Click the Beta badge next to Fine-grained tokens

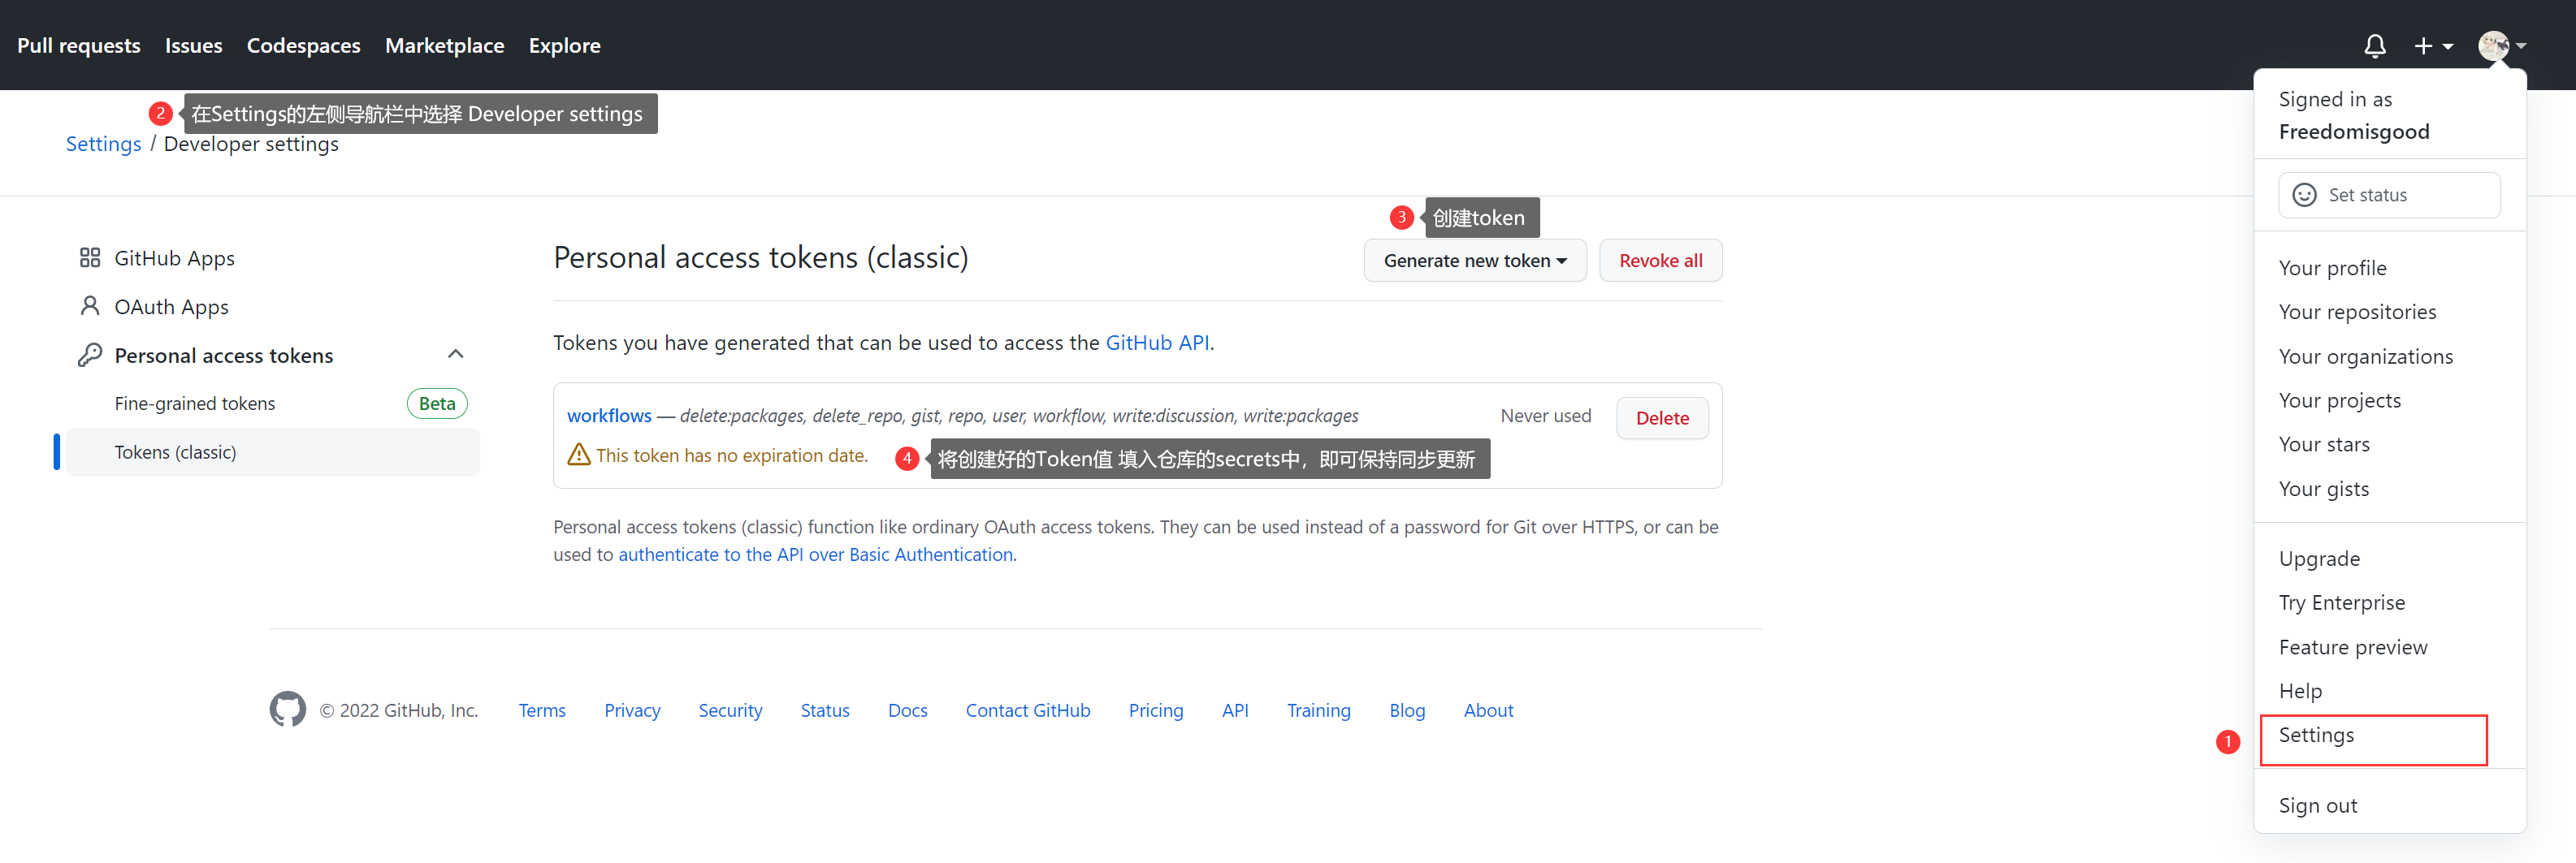(x=437, y=403)
